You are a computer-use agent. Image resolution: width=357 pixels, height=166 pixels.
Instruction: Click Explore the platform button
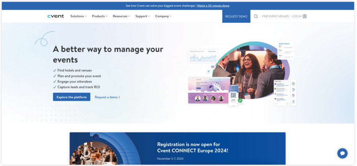pos(71,97)
